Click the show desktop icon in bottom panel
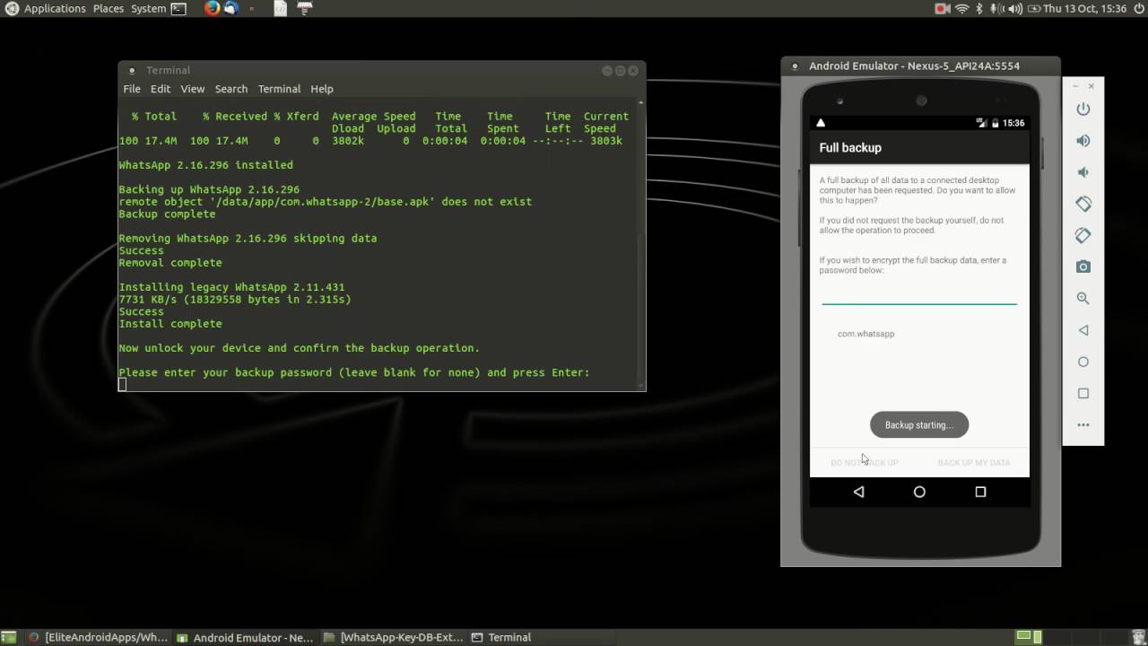The image size is (1148, 646). [x=8, y=637]
